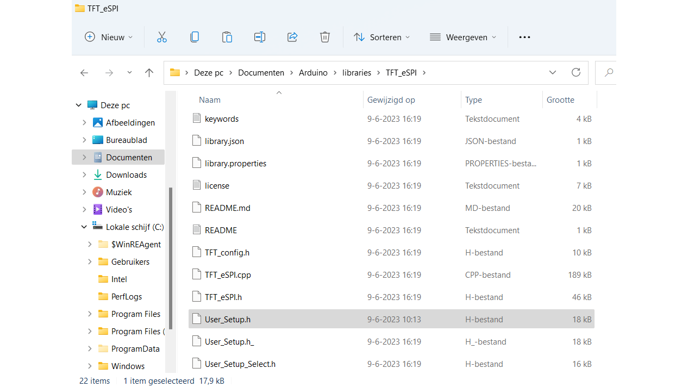Click the Delete trash can icon
This screenshot has width=688, height=387.
(324, 37)
